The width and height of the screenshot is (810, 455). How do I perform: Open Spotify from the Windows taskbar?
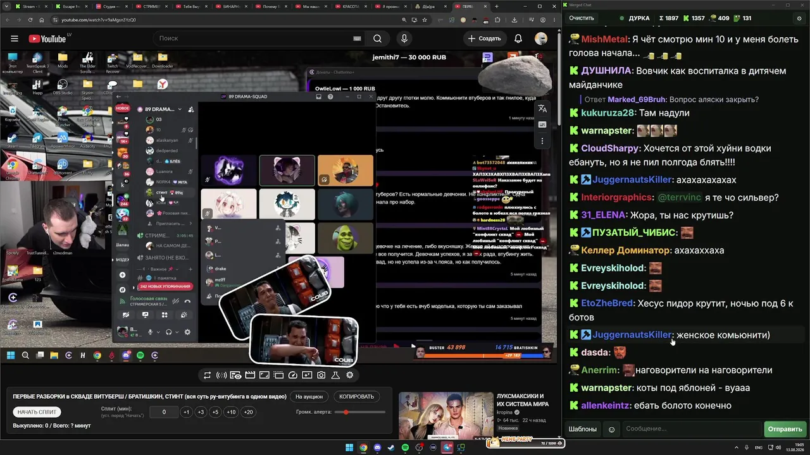click(x=405, y=448)
